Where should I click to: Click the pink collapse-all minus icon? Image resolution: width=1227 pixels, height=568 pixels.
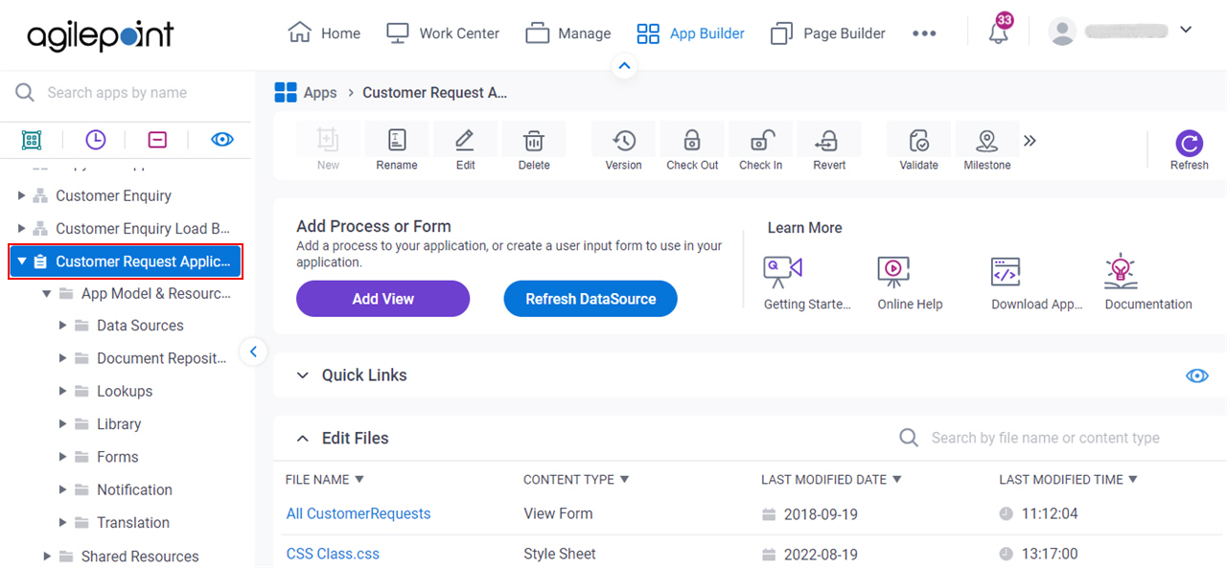[x=158, y=140]
